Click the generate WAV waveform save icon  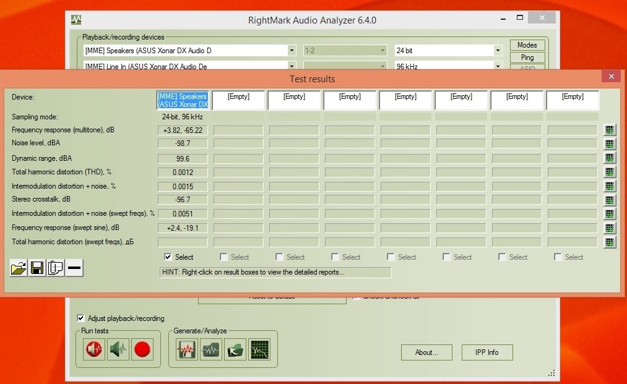point(187,350)
